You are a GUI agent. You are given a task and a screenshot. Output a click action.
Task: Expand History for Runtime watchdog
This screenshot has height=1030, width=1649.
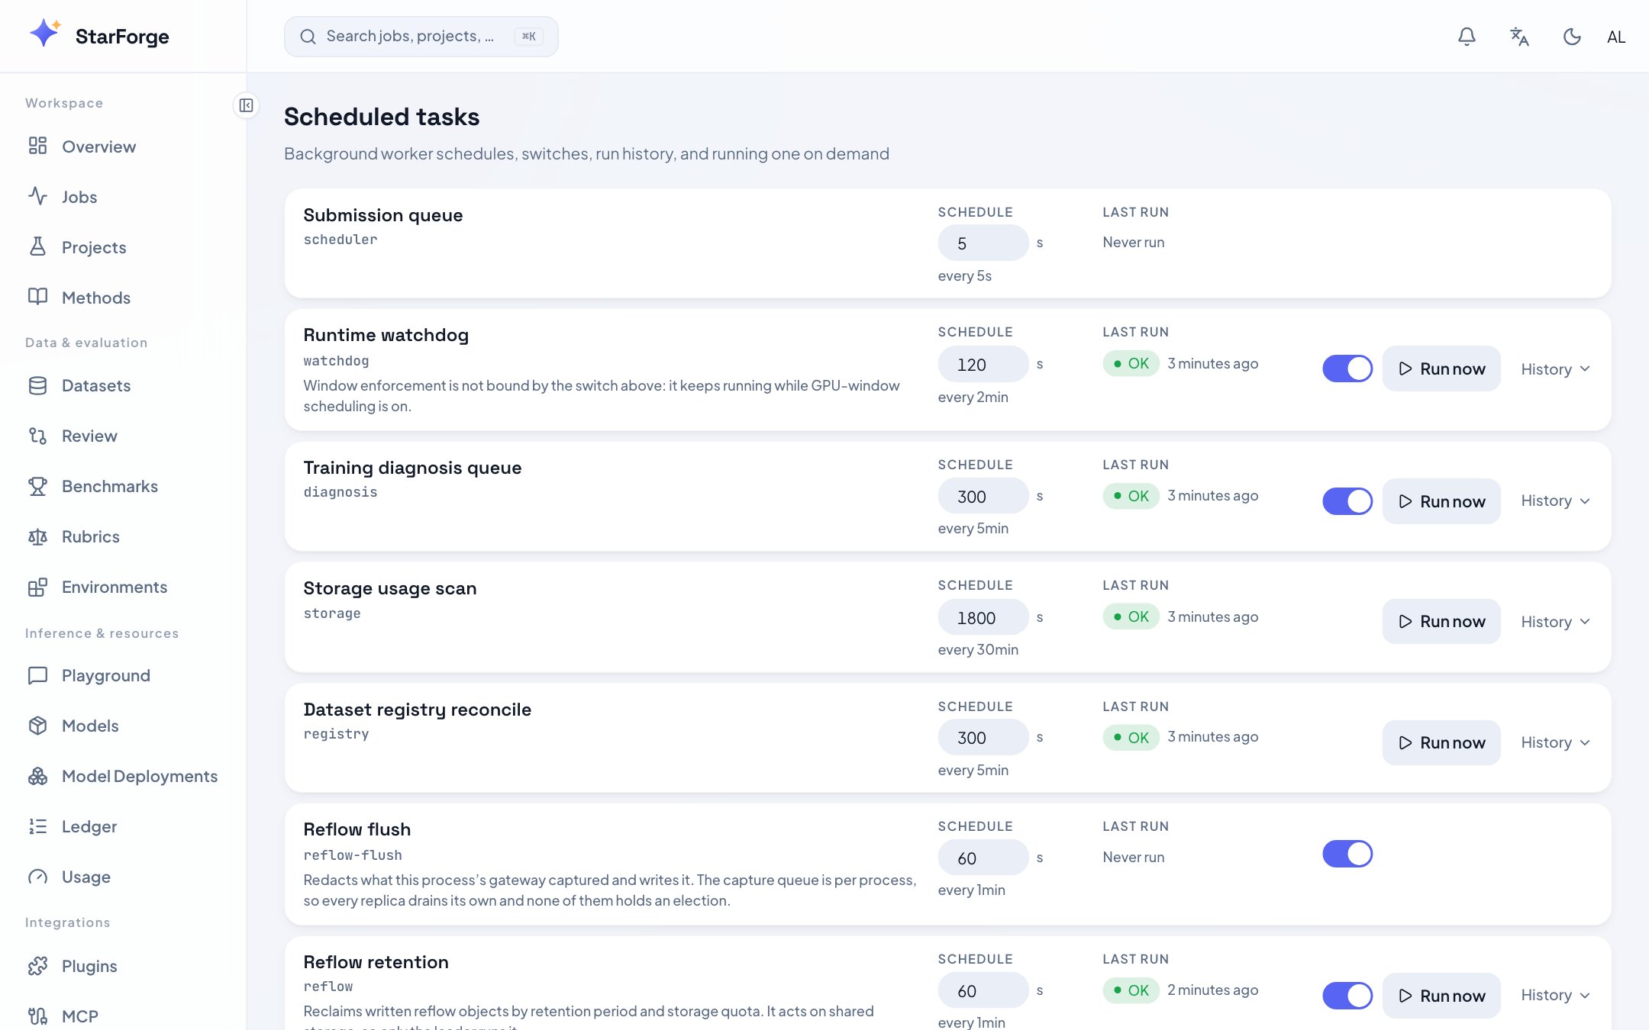(1555, 369)
